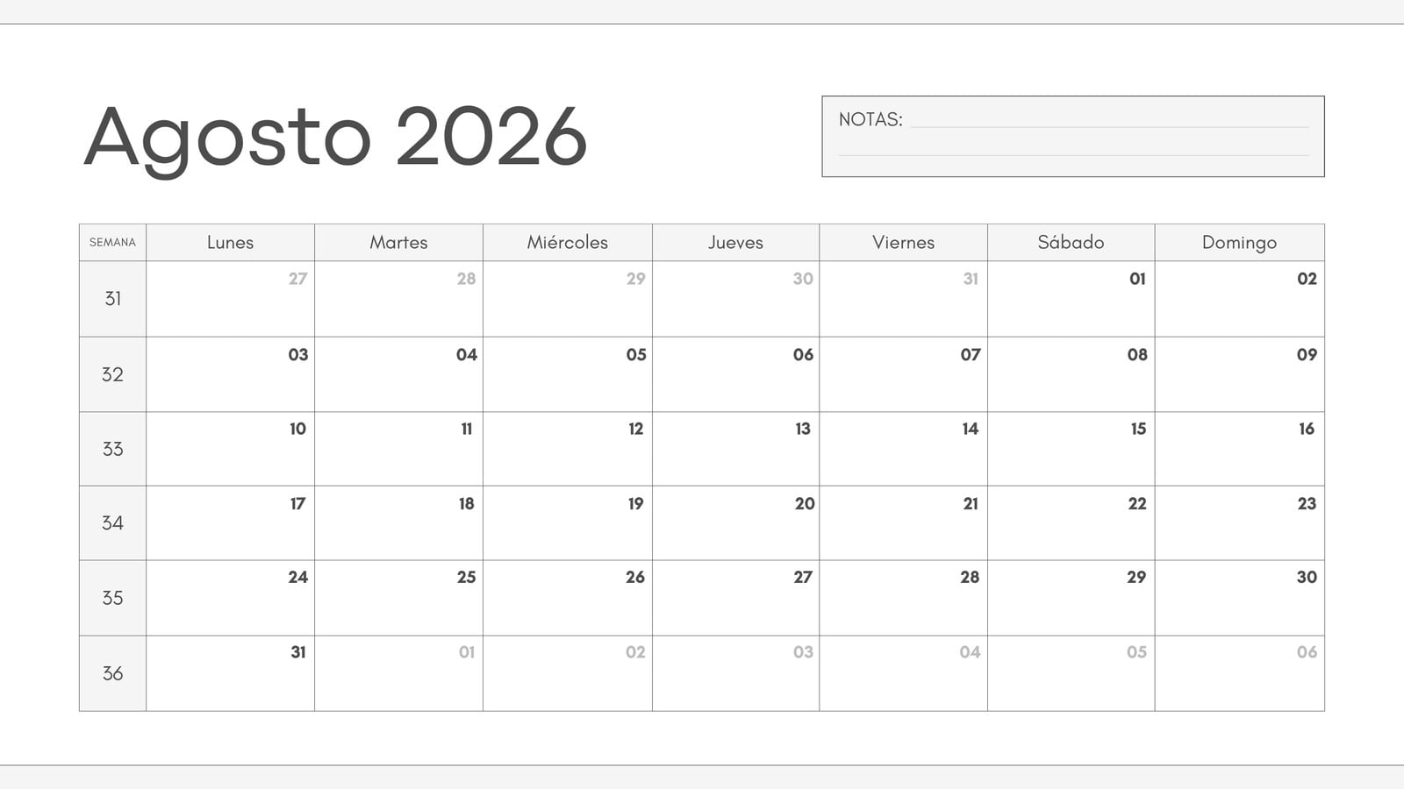Image resolution: width=1404 pixels, height=789 pixels.
Task: Click greyed 27 July Monday cell
Action: point(230,299)
